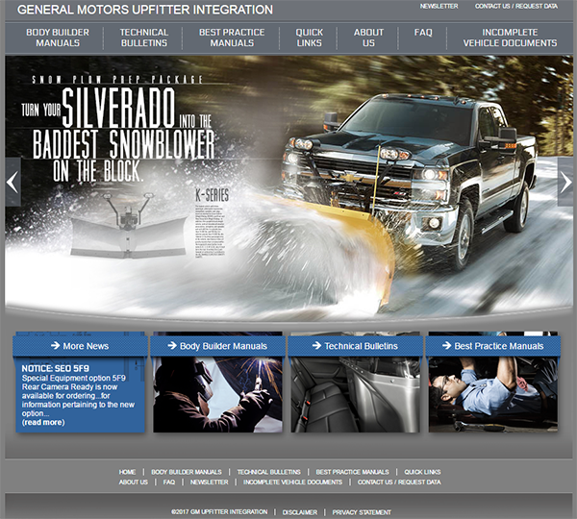Open the Privacy Statement footer link

tap(362, 512)
